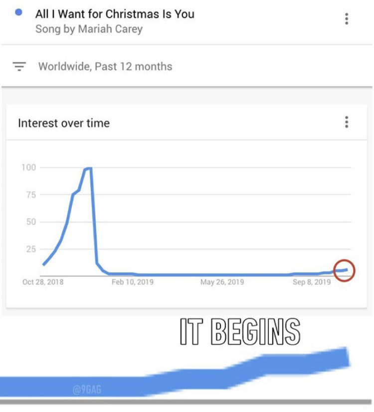Open the "Worldwide, Past 12 months" filter
This screenshot has width=374, height=412.
(105, 67)
